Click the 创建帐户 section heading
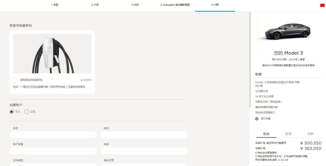This screenshot has height=166, width=326. 16,105
